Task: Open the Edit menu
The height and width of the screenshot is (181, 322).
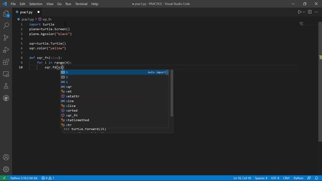Action: pos(22,4)
